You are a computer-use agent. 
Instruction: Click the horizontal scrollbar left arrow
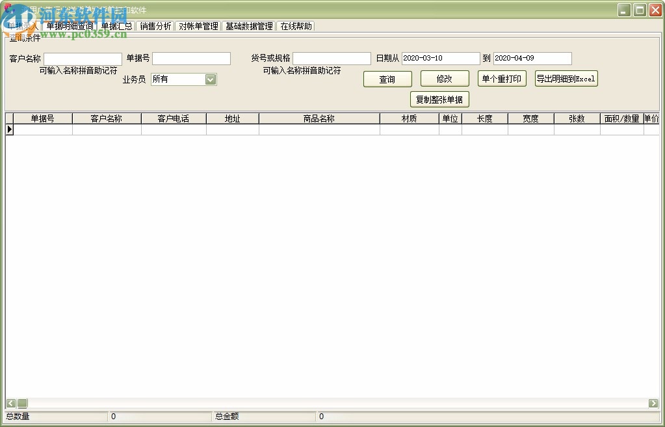pyautogui.click(x=11, y=403)
